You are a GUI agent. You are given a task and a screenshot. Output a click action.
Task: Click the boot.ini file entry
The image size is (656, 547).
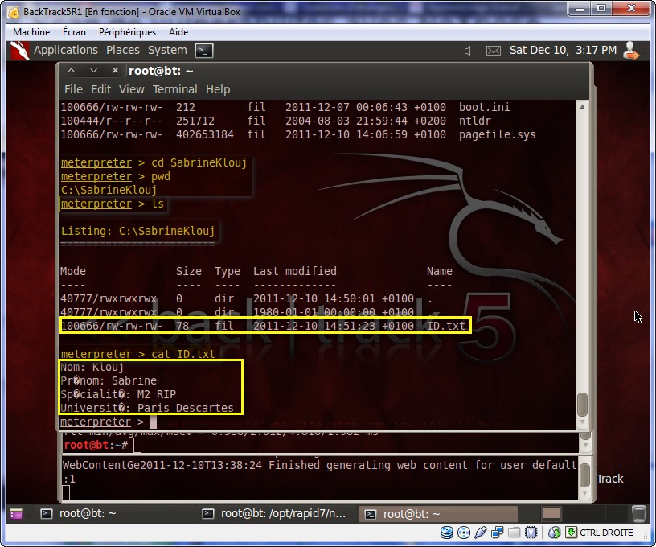484,107
